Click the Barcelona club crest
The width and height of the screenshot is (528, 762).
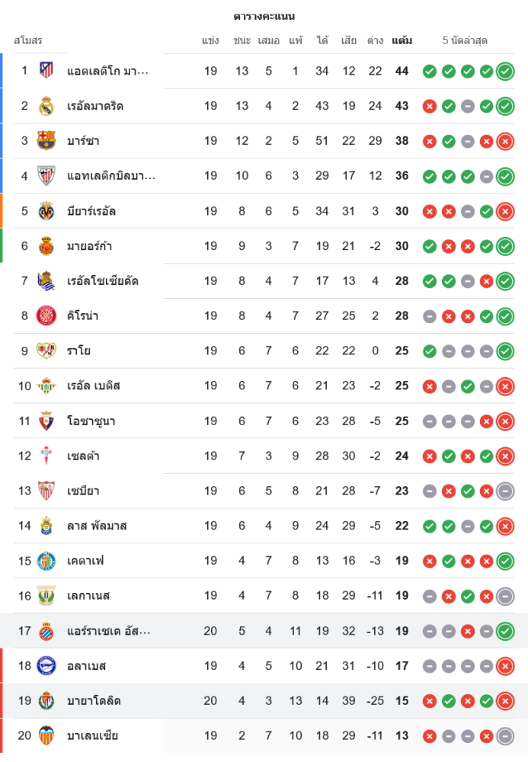pyautogui.click(x=46, y=141)
